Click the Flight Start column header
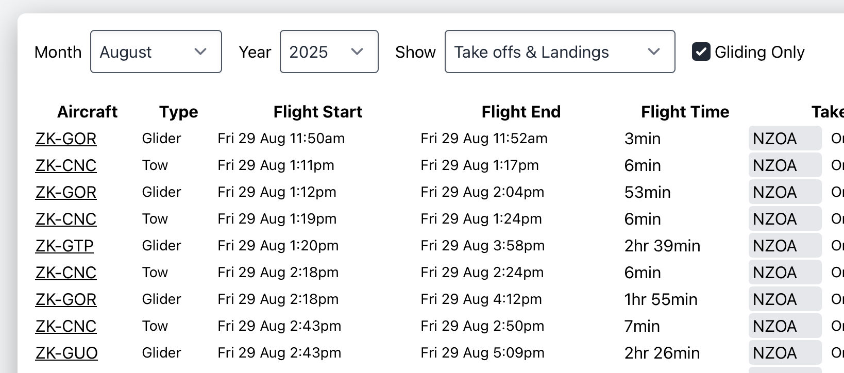This screenshot has height=373, width=844. (x=317, y=112)
